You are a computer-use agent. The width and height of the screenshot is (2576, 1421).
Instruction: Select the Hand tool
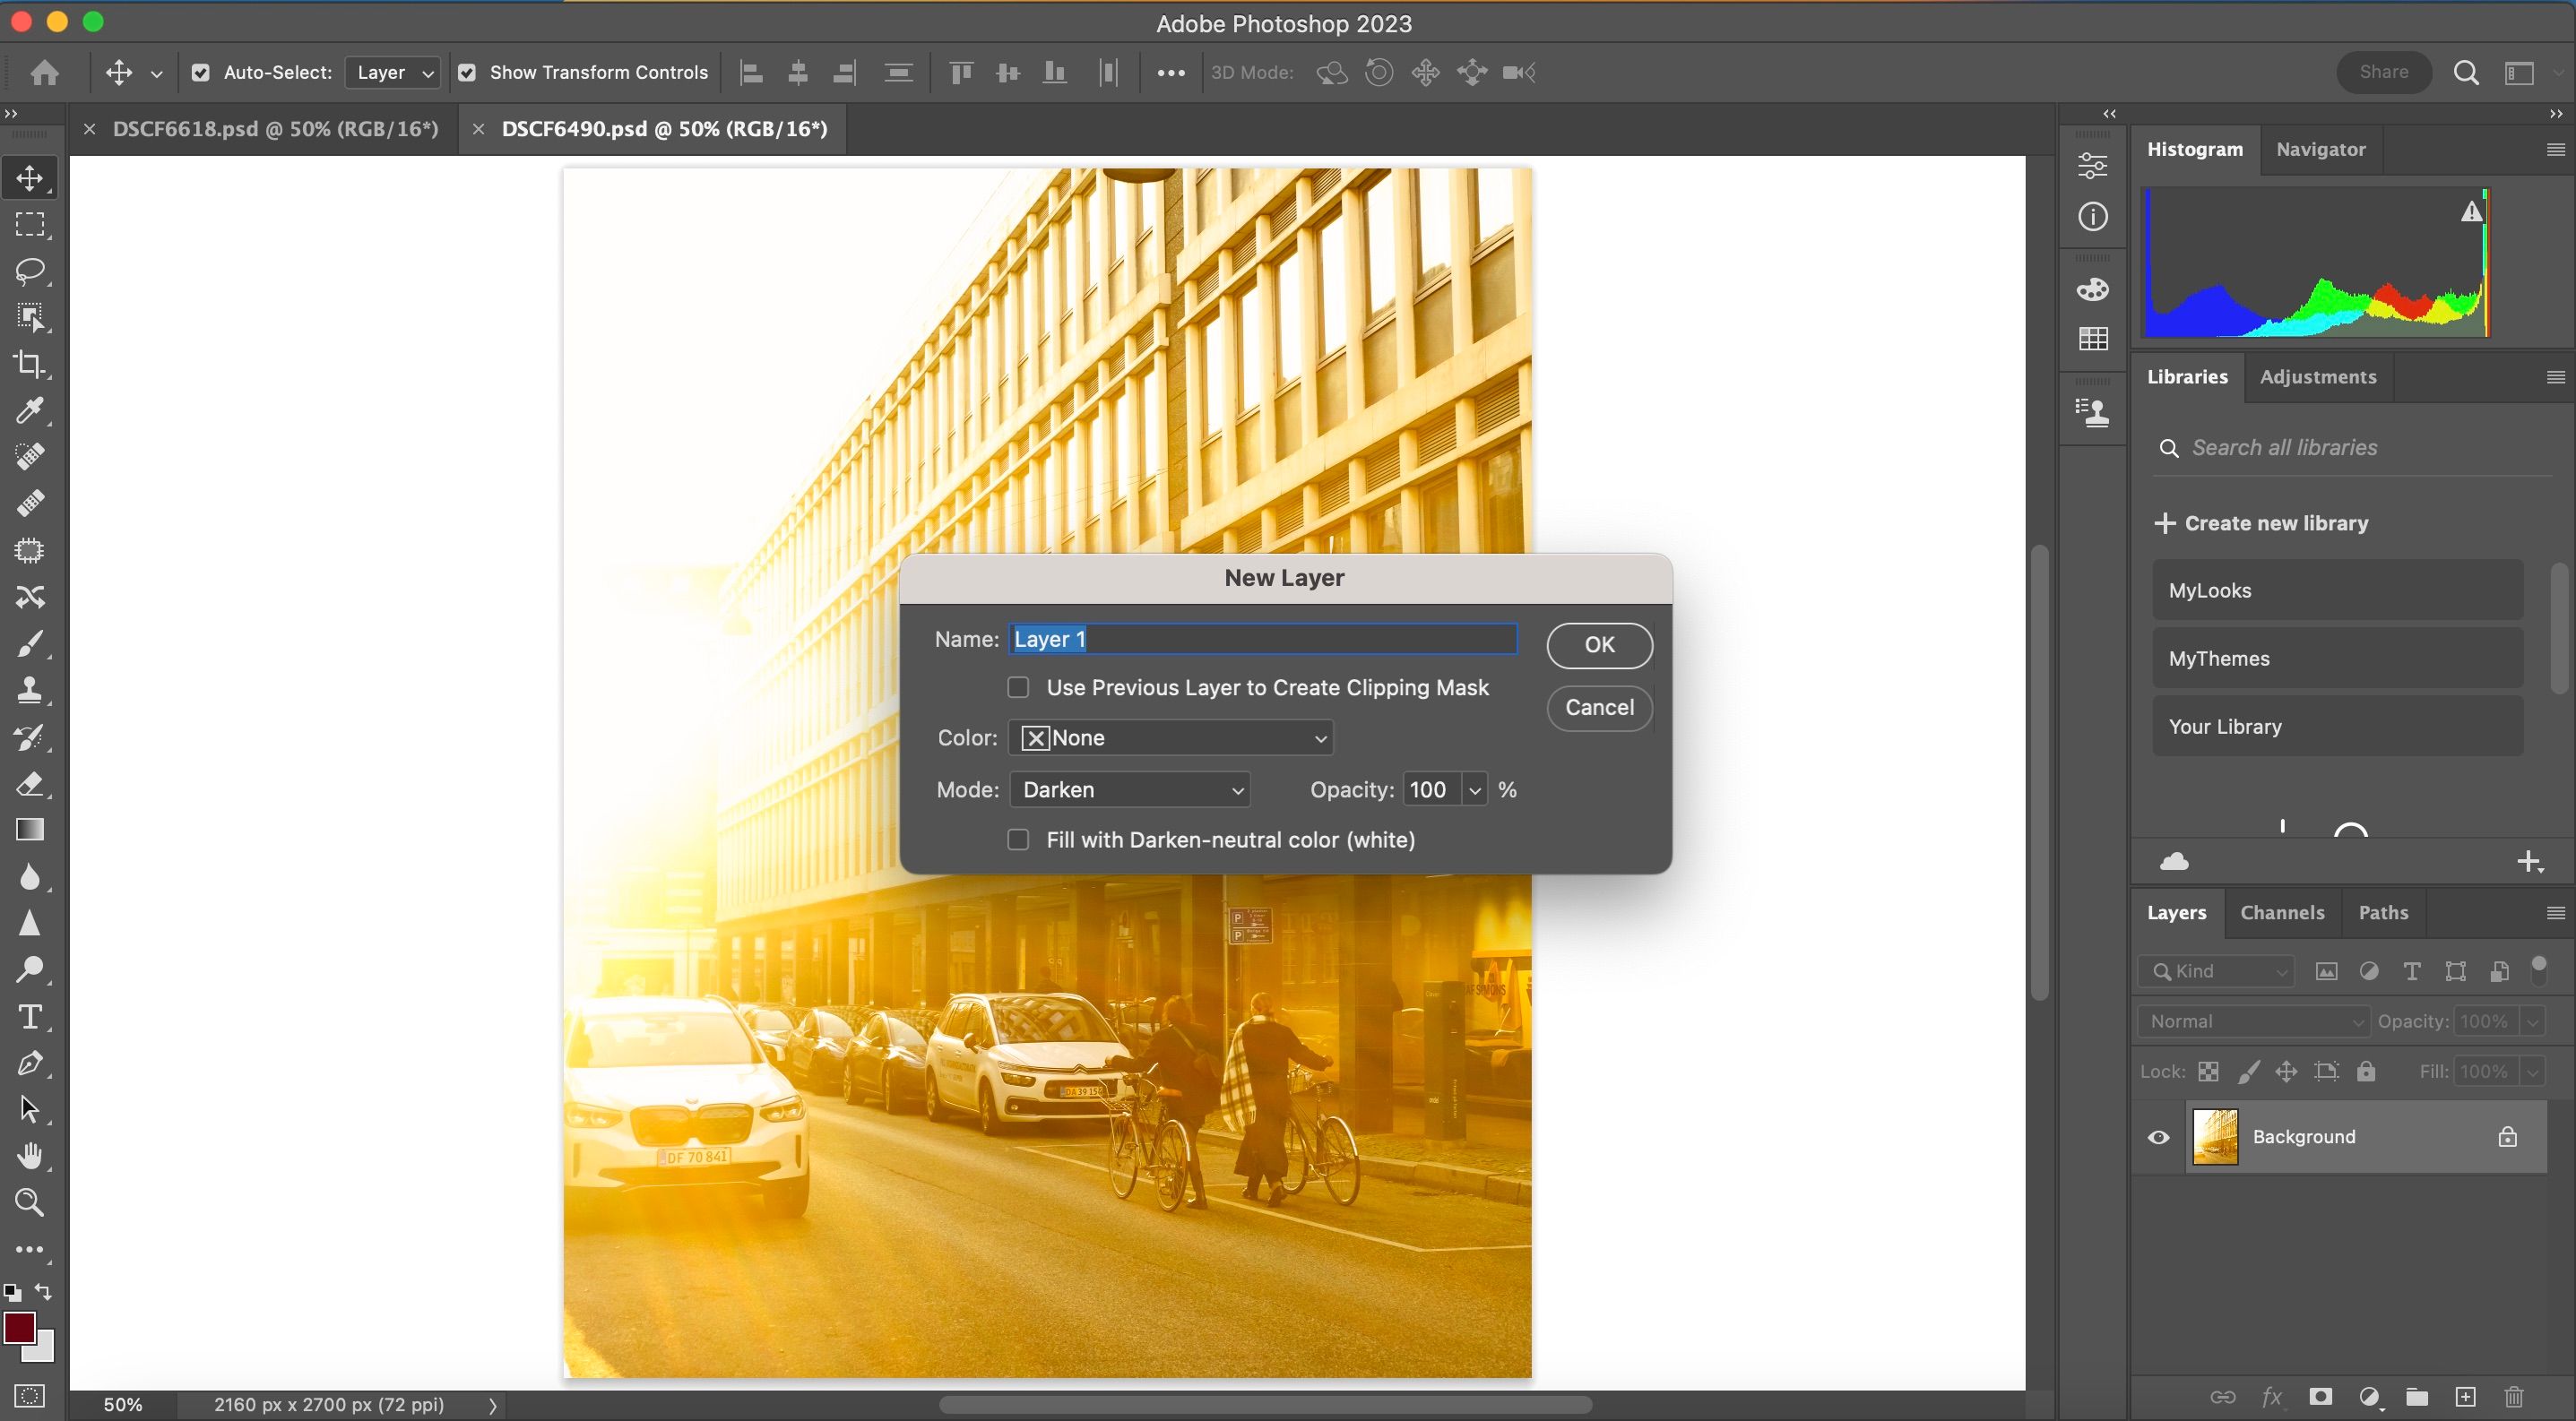pyautogui.click(x=30, y=1156)
